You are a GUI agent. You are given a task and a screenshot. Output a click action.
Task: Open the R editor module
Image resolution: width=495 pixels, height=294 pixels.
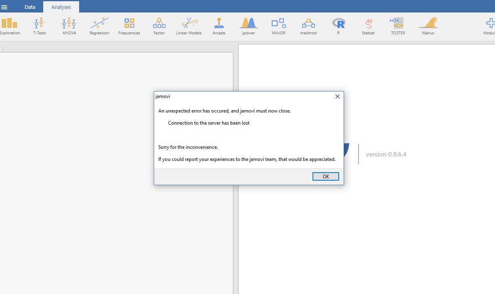[338, 26]
